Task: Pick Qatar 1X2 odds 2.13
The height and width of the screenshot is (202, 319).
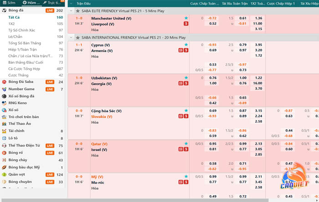Action: [257, 144]
